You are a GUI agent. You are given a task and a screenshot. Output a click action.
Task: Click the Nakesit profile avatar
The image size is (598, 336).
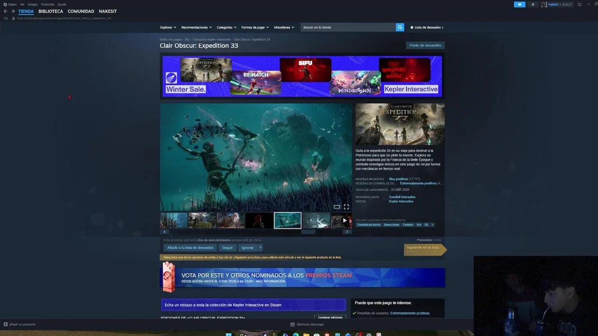pos(544,4)
